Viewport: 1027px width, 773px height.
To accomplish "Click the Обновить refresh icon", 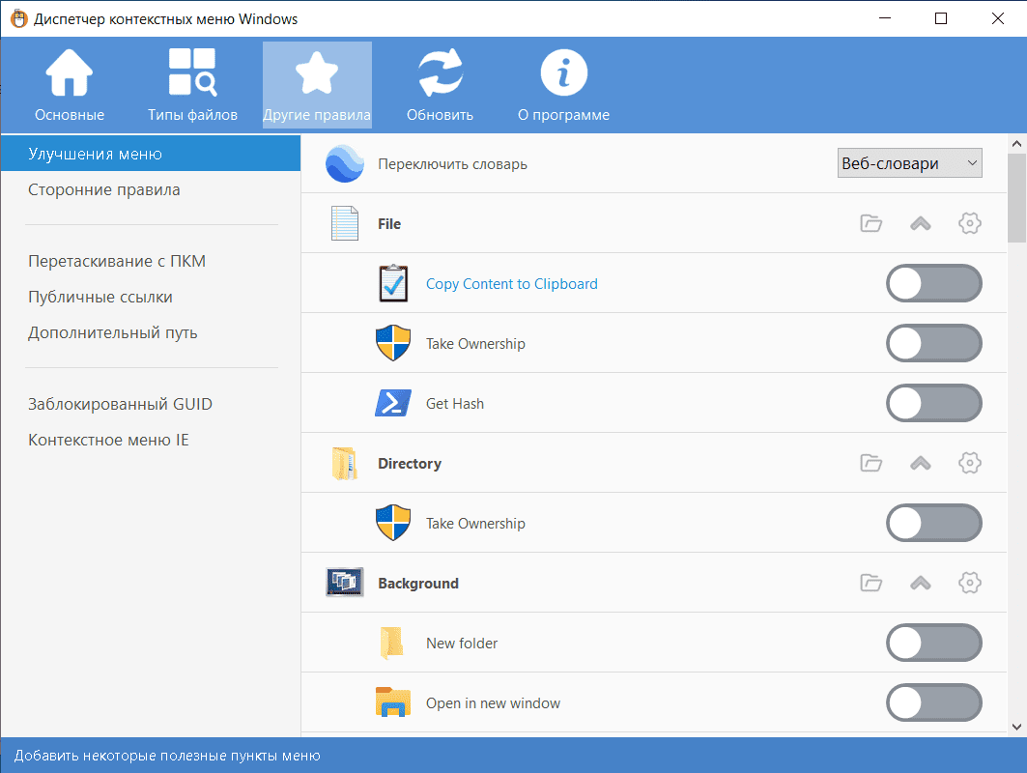I will (x=441, y=72).
